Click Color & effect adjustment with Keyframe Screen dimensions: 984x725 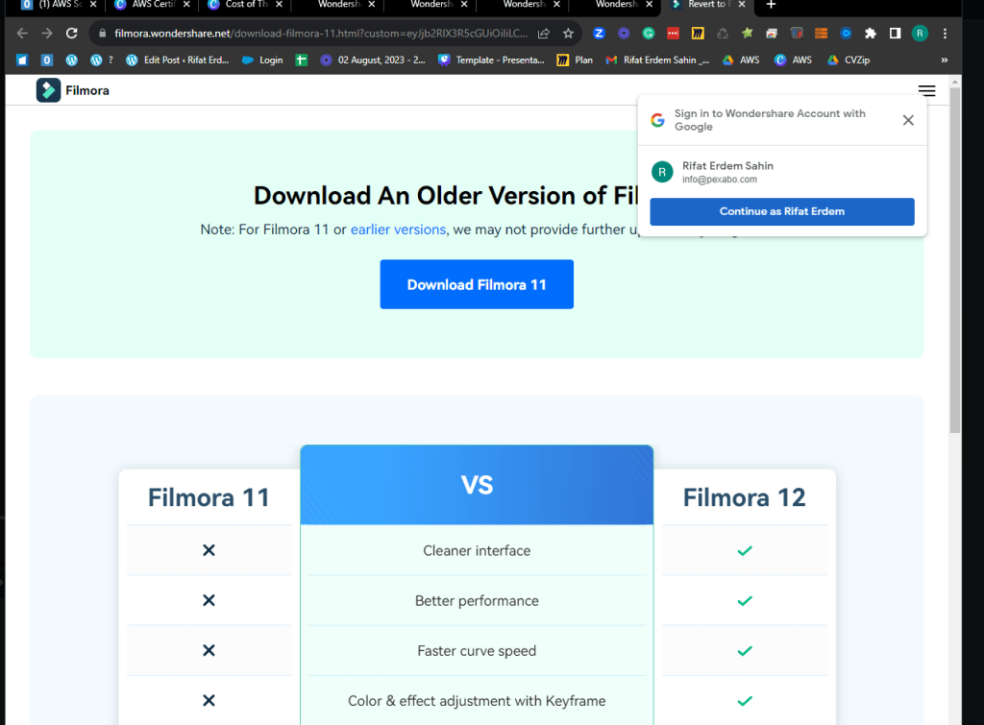(477, 701)
